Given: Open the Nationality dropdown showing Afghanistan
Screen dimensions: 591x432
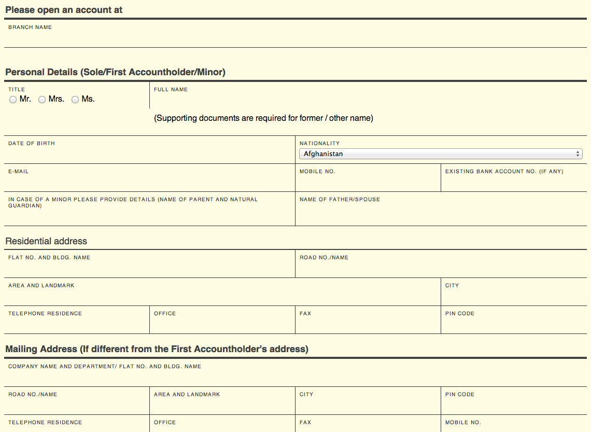Looking at the screenshot, I should click(x=441, y=154).
